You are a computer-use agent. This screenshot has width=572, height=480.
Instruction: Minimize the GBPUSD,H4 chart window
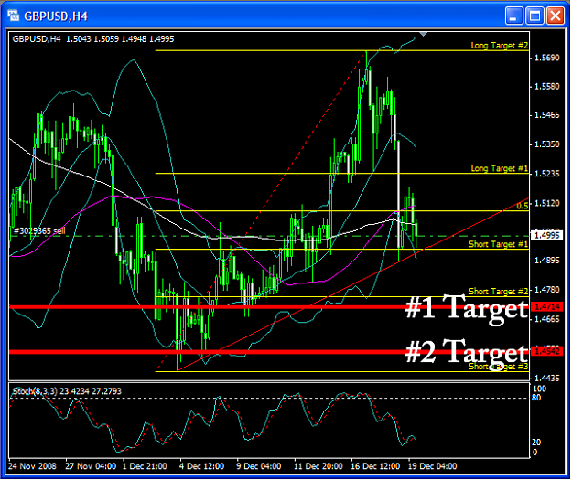coord(514,16)
